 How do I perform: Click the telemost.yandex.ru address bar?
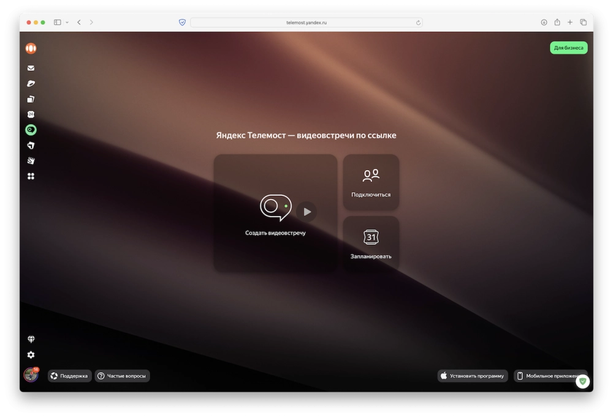(x=306, y=23)
